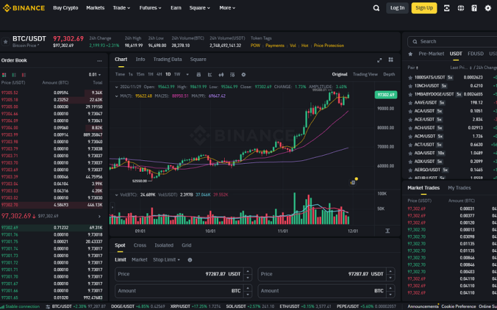Favorite BTC/USDT with the star icon
The height and width of the screenshot is (310, 497).
pos(5,42)
